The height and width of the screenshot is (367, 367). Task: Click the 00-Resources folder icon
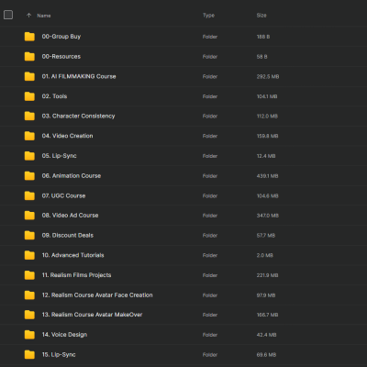[29, 56]
